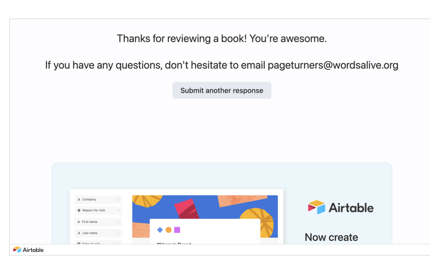The width and height of the screenshot is (430, 263).
Task: Click the drag handle beside Last name
Action: pos(118,233)
